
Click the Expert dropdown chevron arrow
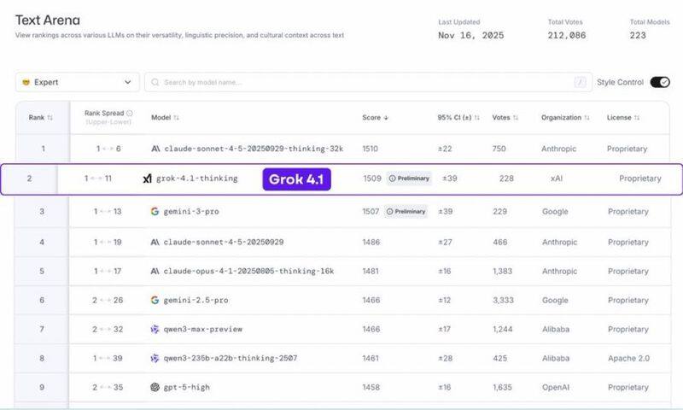(x=128, y=82)
